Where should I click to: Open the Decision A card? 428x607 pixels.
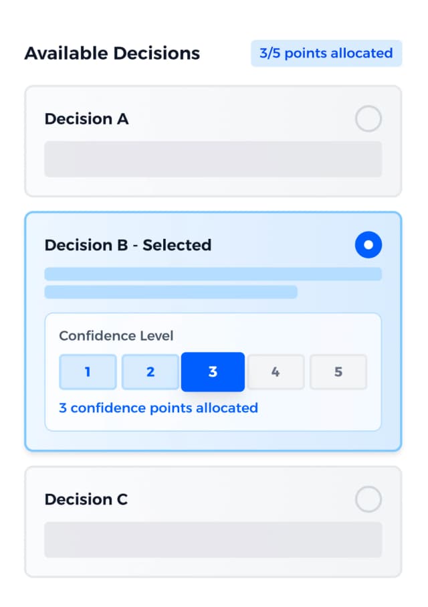click(x=213, y=141)
